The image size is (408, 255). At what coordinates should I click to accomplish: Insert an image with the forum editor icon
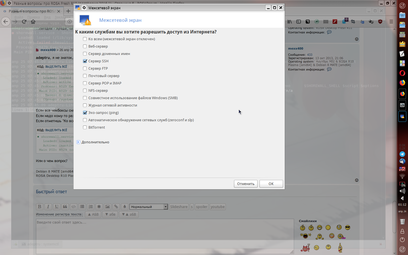(x=107, y=207)
